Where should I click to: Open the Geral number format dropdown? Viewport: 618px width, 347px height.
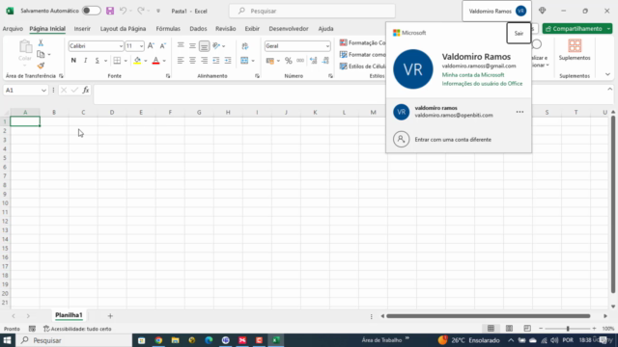tap(327, 46)
